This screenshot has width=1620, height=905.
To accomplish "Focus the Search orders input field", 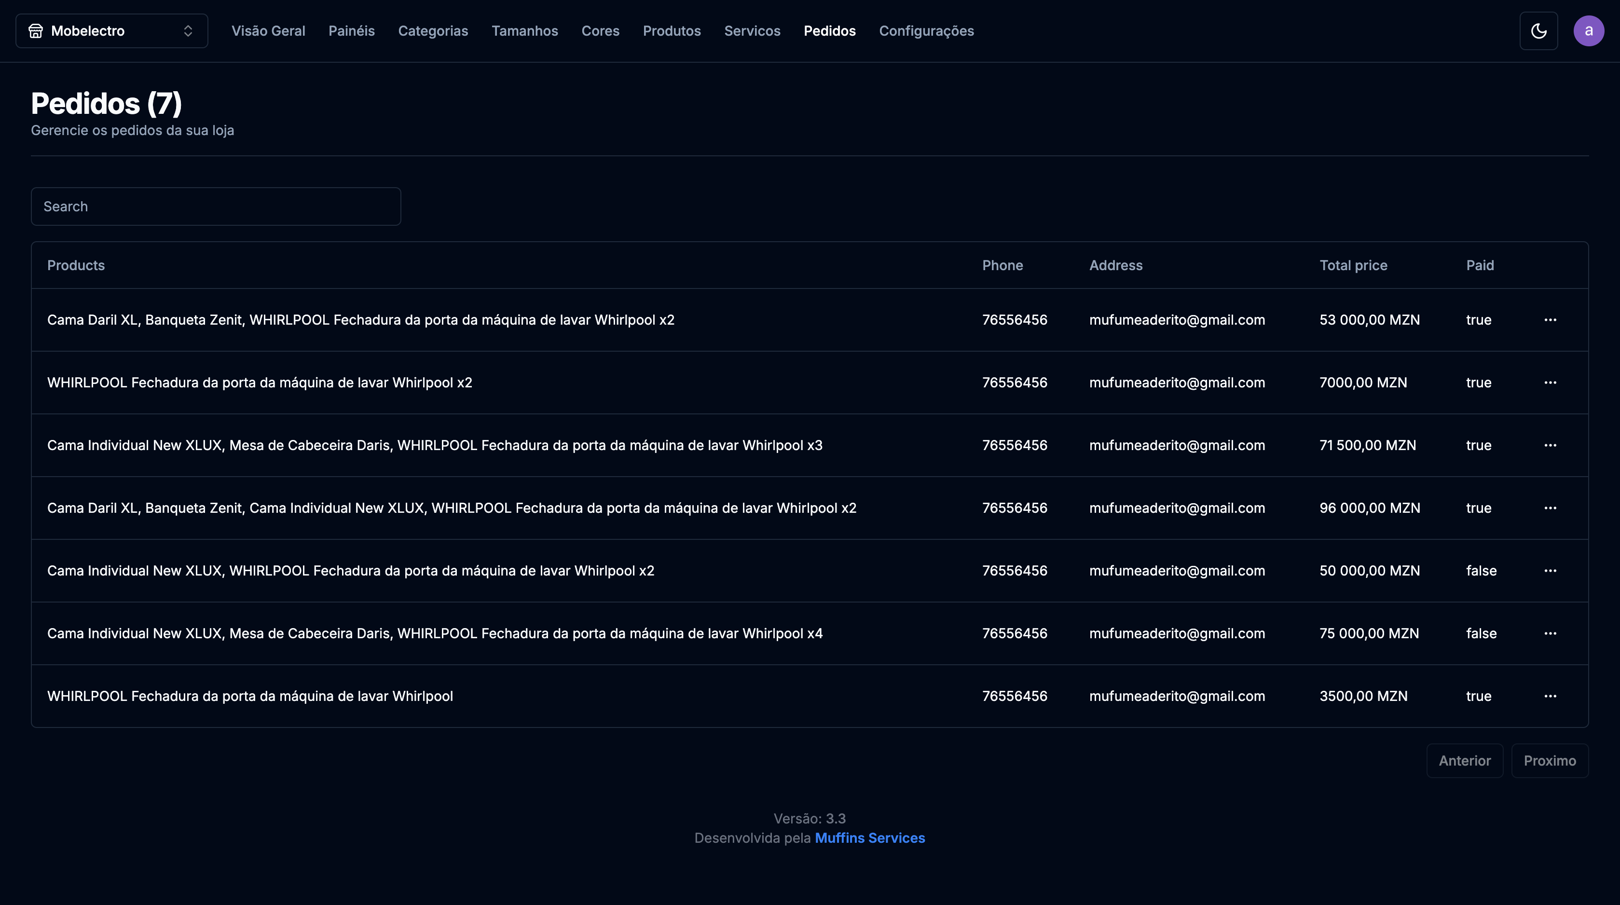I will pos(216,206).
